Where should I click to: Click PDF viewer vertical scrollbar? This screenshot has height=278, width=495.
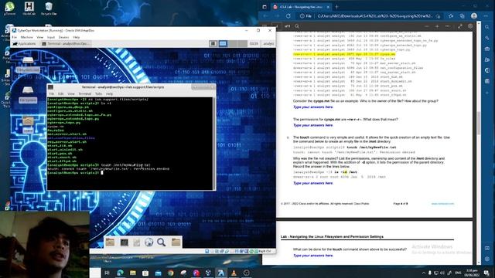pos(479,124)
